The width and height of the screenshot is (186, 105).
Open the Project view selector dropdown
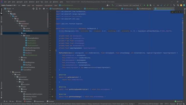click(9, 9)
